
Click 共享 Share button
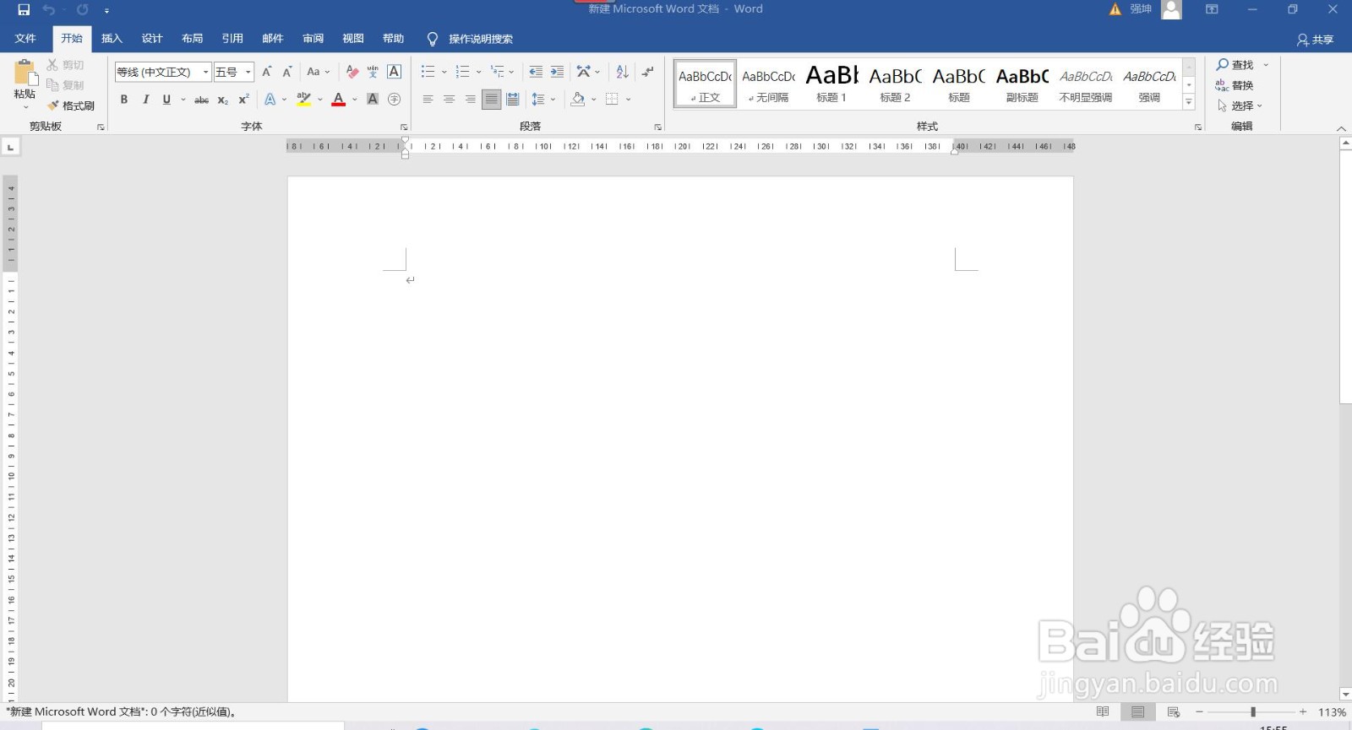(1316, 40)
